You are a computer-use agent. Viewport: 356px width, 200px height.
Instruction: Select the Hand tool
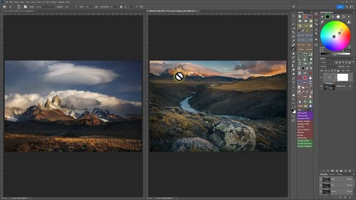293,94
